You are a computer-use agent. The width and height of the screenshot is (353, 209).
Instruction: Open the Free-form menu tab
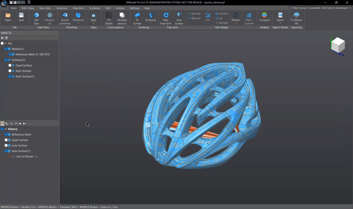coord(78,8)
